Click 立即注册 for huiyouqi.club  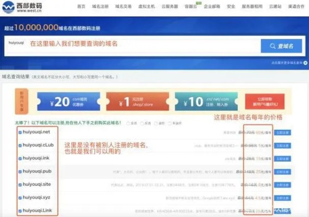pyautogui.click(x=282, y=145)
